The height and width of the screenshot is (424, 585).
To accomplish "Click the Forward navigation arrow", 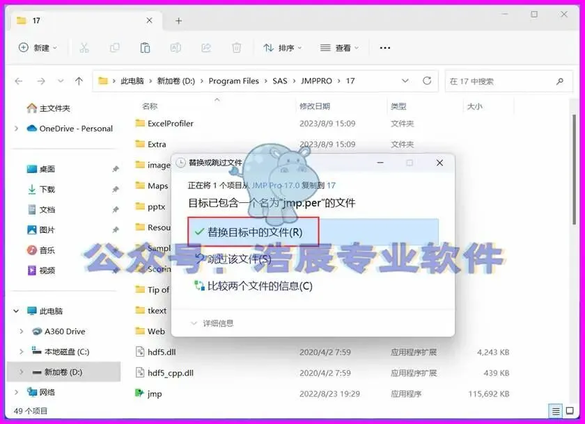I will click(41, 81).
